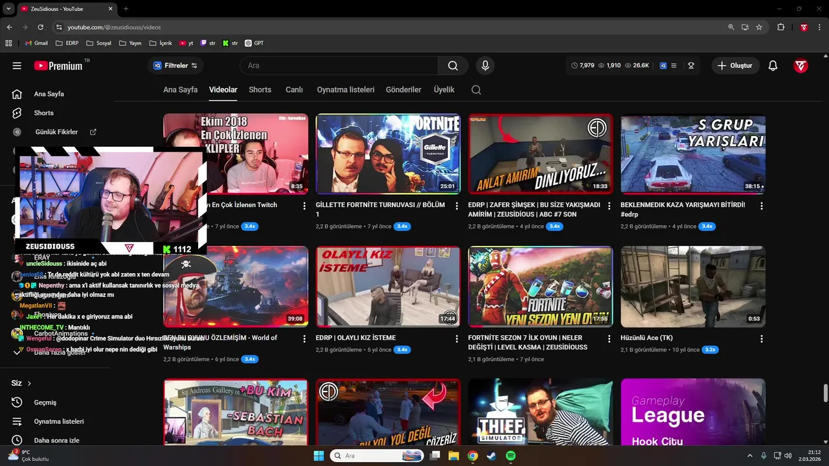The height and width of the screenshot is (466, 829).
Task: Open Oynatma listeleri in the sidebar
Action: point(58,421)
